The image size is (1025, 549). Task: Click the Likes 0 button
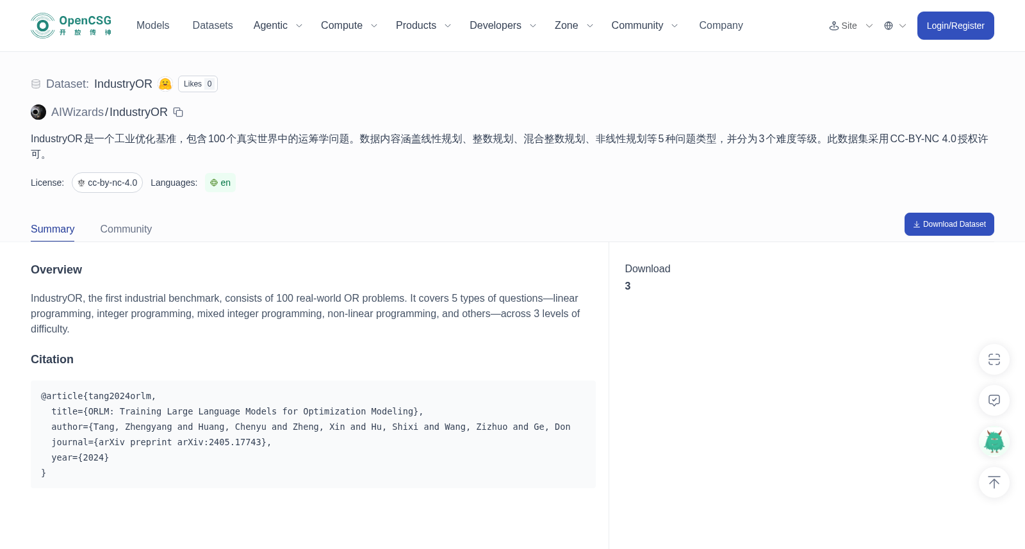(198, 84)
